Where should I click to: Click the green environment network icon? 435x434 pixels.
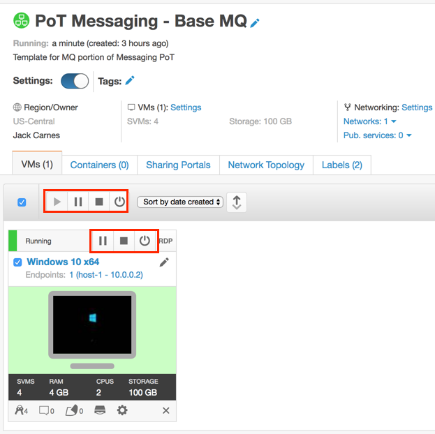point(22,20)
